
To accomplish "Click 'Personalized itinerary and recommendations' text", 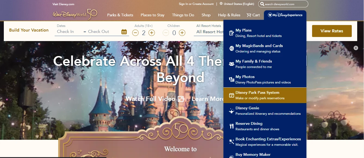I will pos(268,114).
